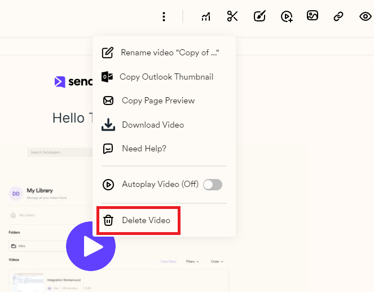Open the brush edit design tool
This screenshot has height=292, width=374.
click(x=259, y=16)
